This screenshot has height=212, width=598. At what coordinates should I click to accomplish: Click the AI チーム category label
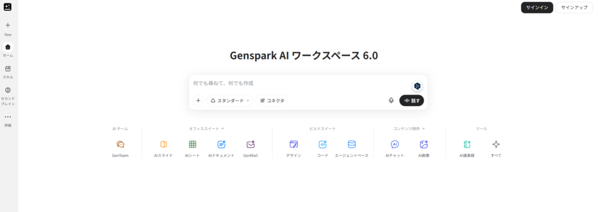(x=120, y=129)
